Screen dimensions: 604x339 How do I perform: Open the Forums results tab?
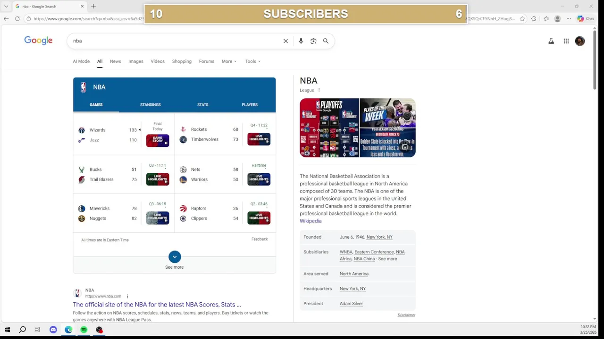click(207, 61)
